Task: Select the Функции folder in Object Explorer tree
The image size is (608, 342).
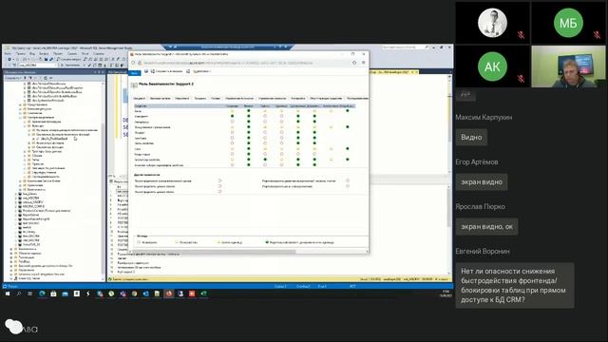Action: [x=38, y=126]
